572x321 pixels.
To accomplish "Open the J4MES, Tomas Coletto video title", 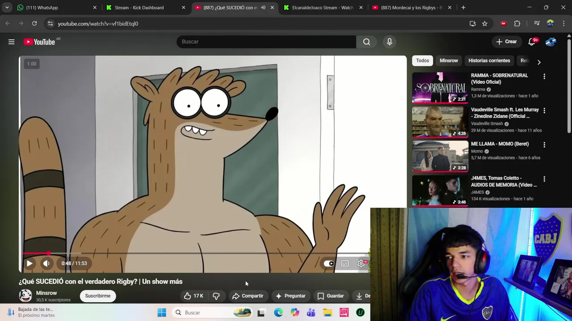I will 504,181.
